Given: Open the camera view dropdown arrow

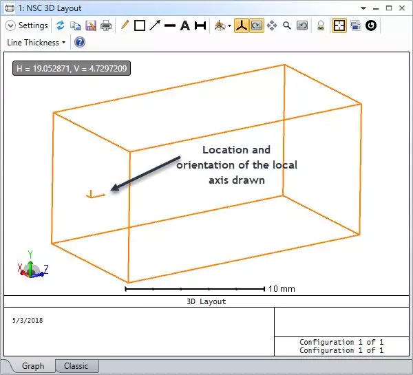Looking at the screenshot, I should click(229, 26).
